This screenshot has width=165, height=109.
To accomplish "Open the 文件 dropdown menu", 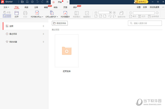I will pyautogui.click(x=6, y=7).
